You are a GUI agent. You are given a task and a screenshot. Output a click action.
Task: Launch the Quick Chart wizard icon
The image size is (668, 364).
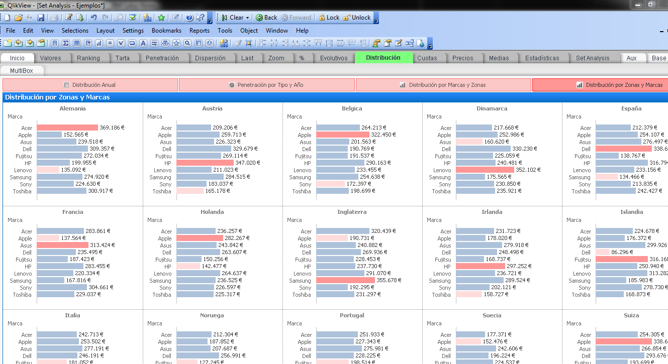pyautogui.click(x=147, y=18)
